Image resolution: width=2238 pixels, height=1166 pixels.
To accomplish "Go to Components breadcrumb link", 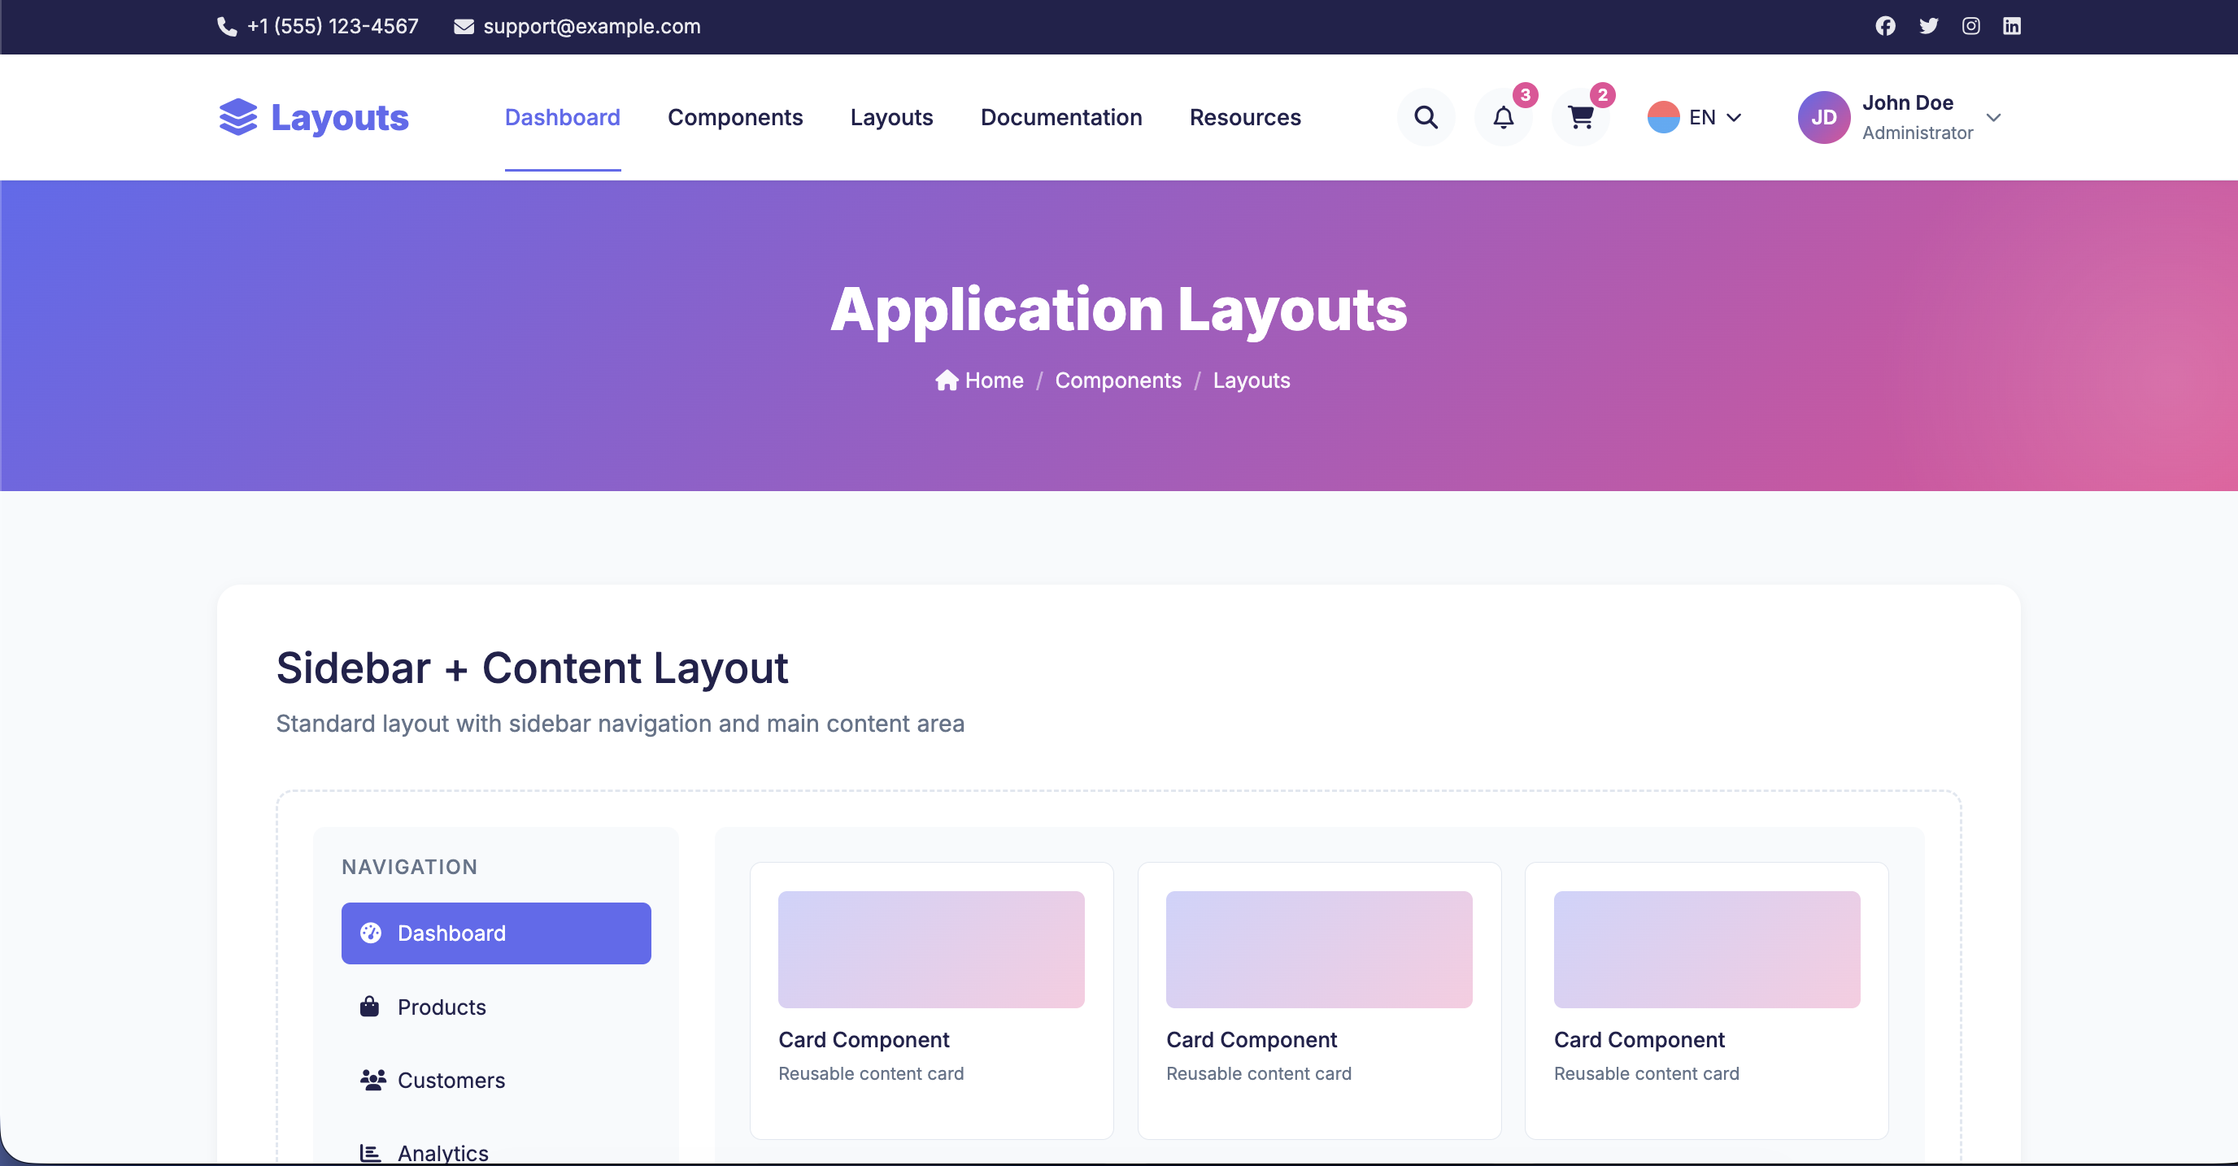I will 1118,381.
